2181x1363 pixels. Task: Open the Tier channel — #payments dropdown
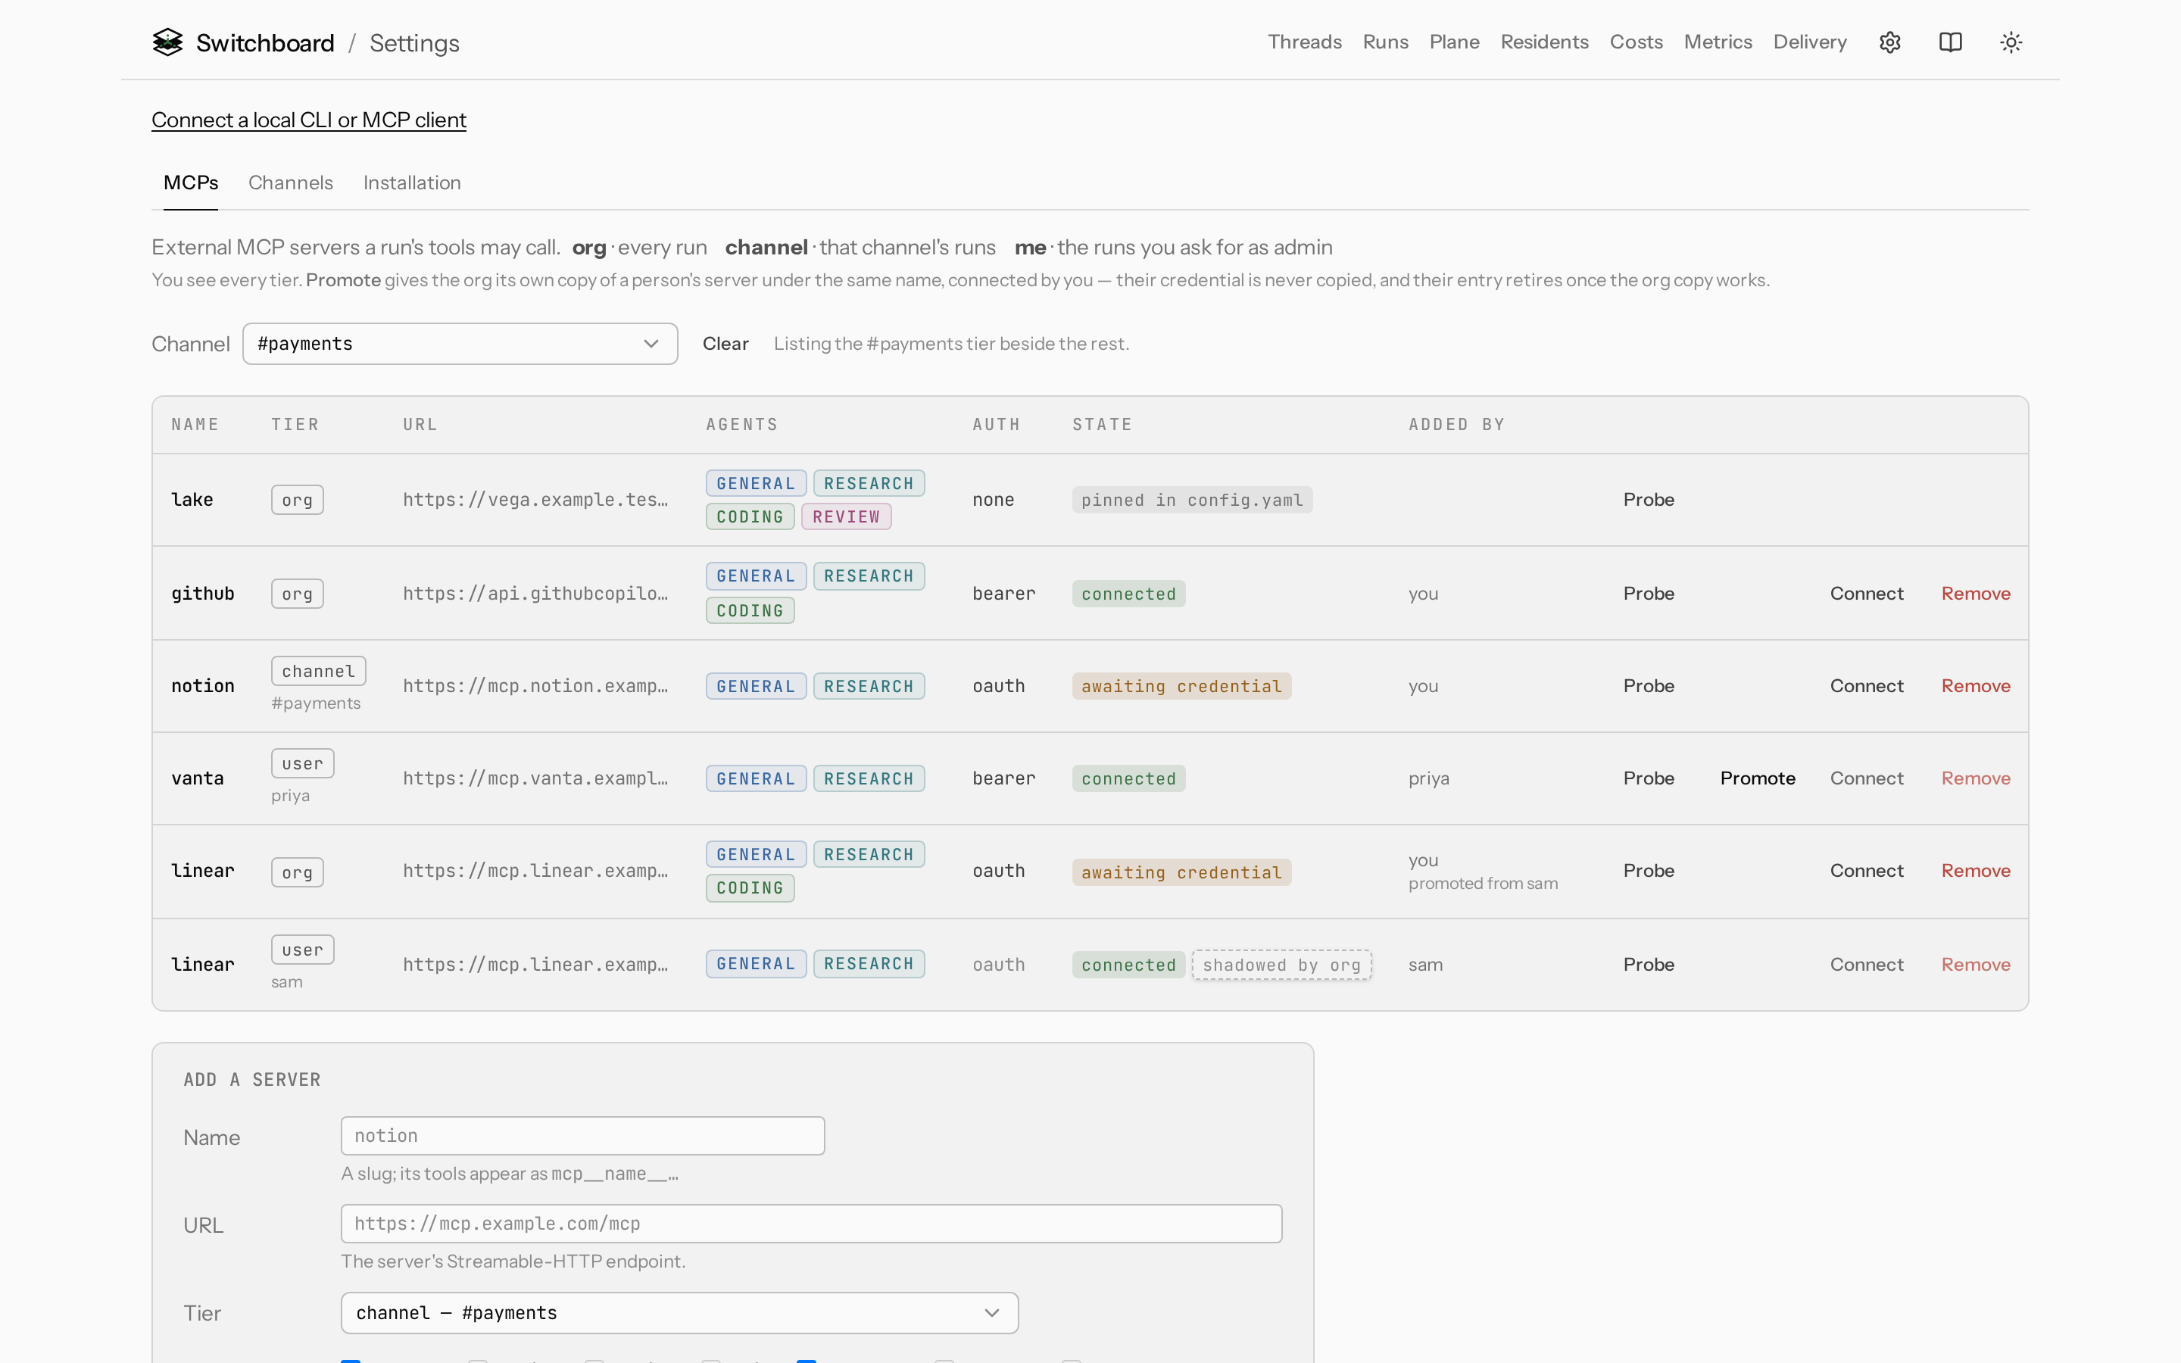pos(679,1312)
